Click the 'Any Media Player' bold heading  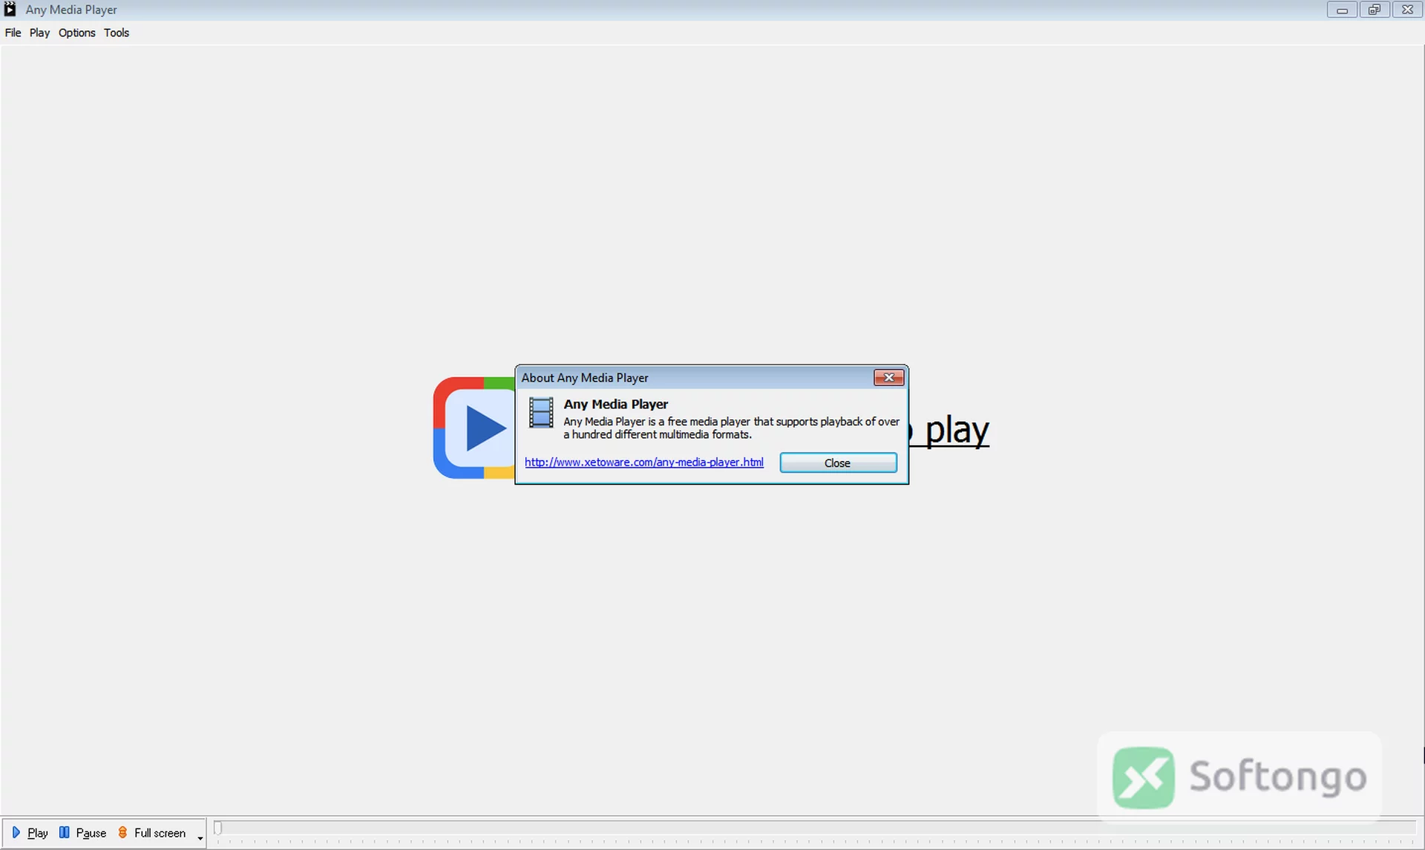point(615,405)
